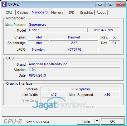
Task: Click the version text Ver. 1.66.1.x64
Action: point(37,122)
